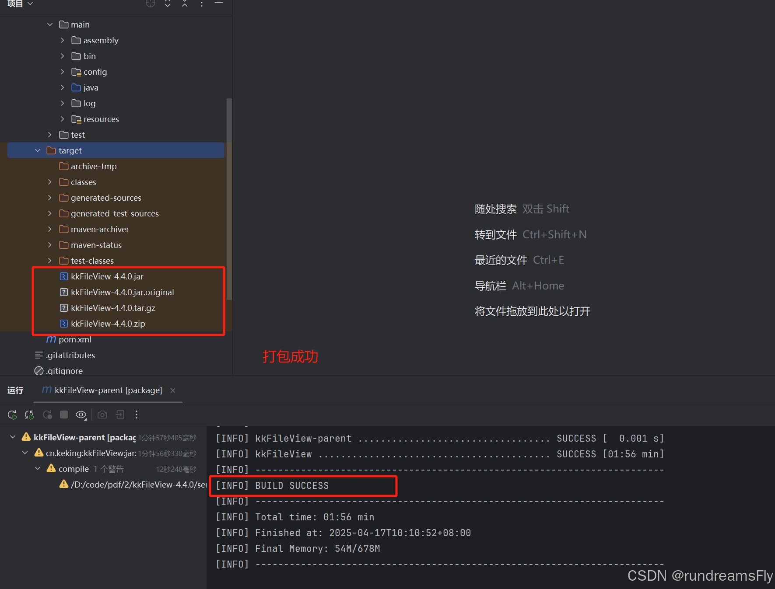Select the archive-tmp folder
Viewport: 775px width, 589px height.
point(94,166)
